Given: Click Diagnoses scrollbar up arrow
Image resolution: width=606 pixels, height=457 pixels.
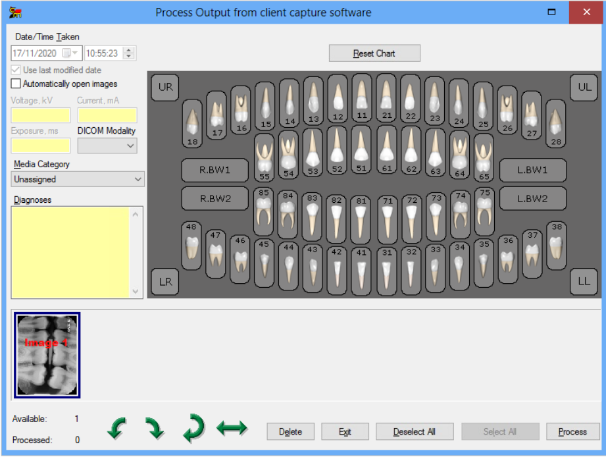Looking at the screenshot, I should [x=136, y=214].
